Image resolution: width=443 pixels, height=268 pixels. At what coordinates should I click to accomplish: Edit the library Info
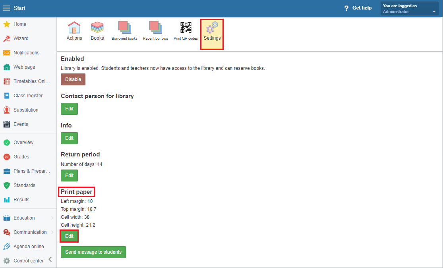(x=69, y=138)
